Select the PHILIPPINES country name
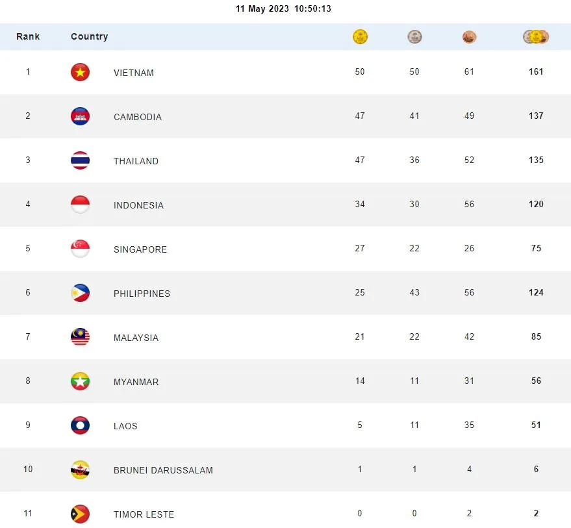Screen dimensions: 571x528 (142, 294)
